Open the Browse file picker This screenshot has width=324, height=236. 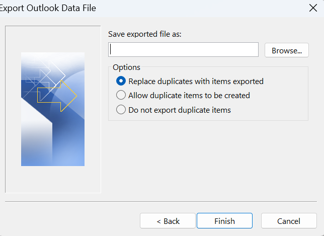[286, 50]
